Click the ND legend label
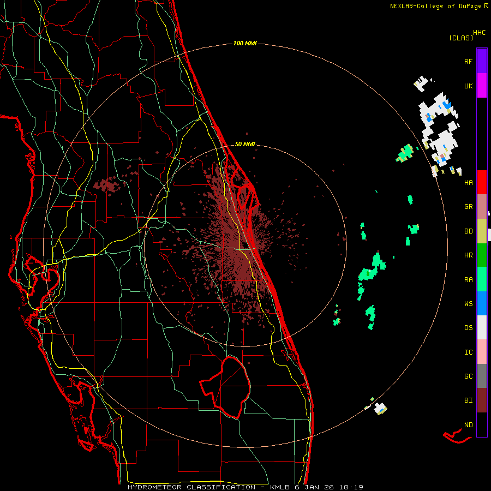Screen dimensions: 491x491 [x=468, y=425]
